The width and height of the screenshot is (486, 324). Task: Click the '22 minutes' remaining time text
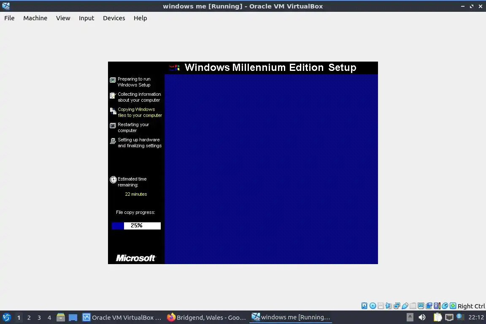[x=136, y=194]
